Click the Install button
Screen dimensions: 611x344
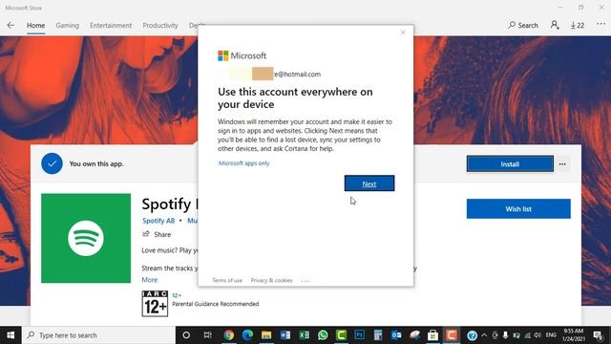[510, 163]
